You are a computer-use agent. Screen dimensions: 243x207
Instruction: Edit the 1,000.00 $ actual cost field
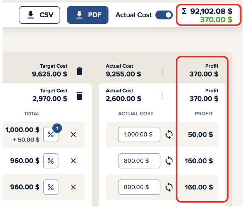tap(139, 134)
